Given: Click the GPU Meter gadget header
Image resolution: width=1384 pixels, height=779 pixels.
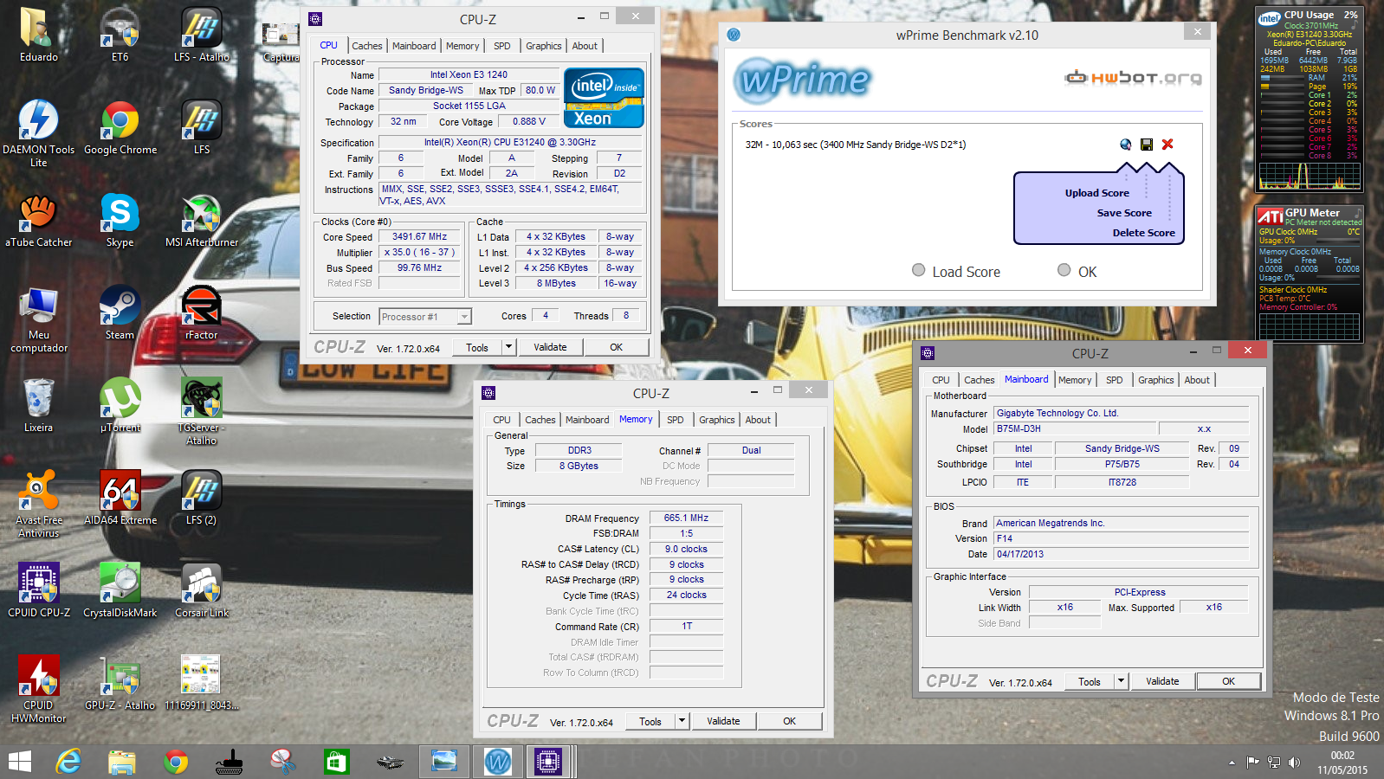Looking at the screenshot, I should [1309, 215].
